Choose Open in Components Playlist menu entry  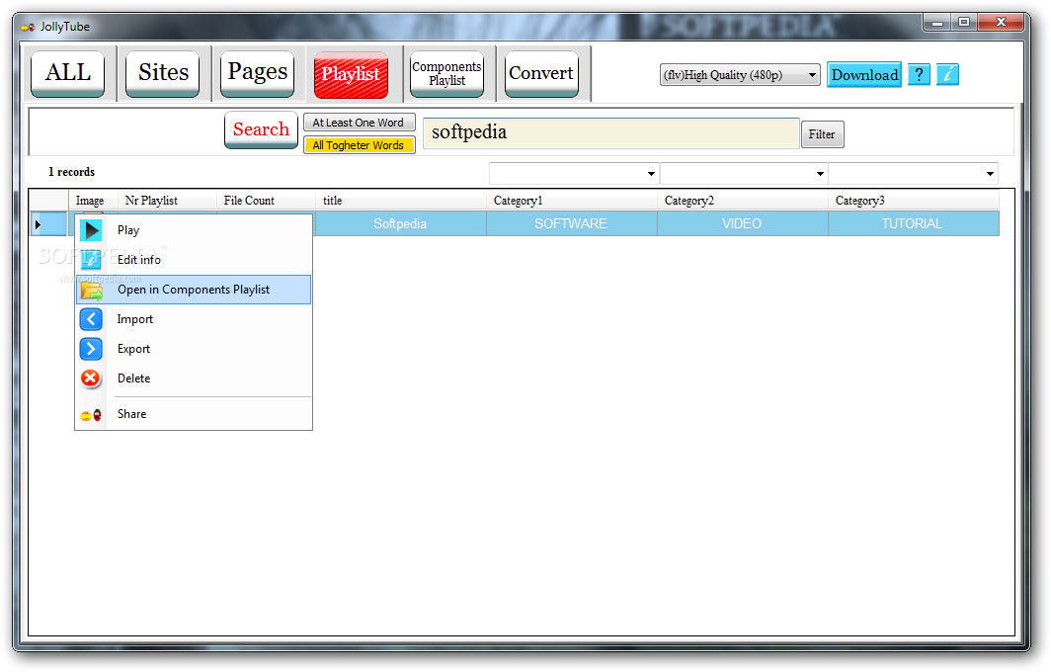click(193, 290)
